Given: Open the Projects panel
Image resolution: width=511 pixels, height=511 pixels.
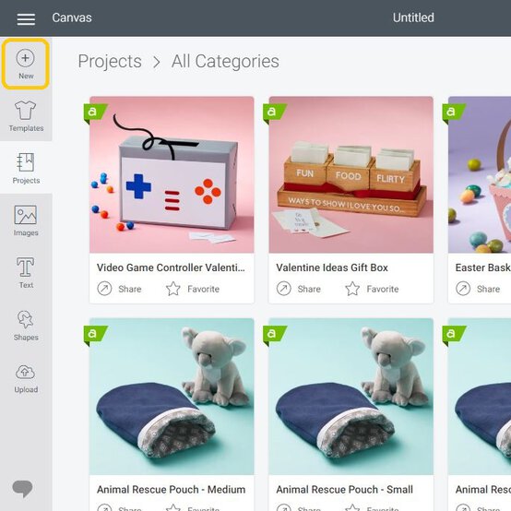Looking at the screenshot, I should [26, 168].
